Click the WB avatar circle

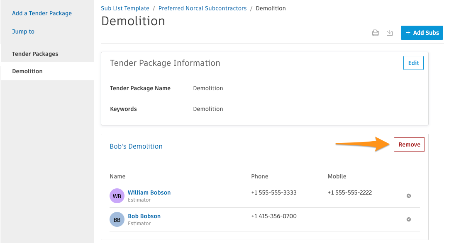click(x=117, y=196)
